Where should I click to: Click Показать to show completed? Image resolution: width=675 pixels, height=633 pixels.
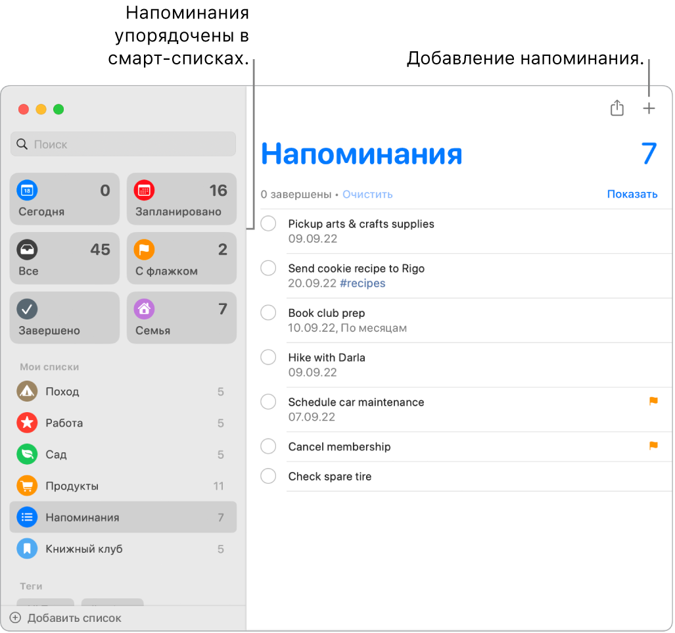pos(632,194)
